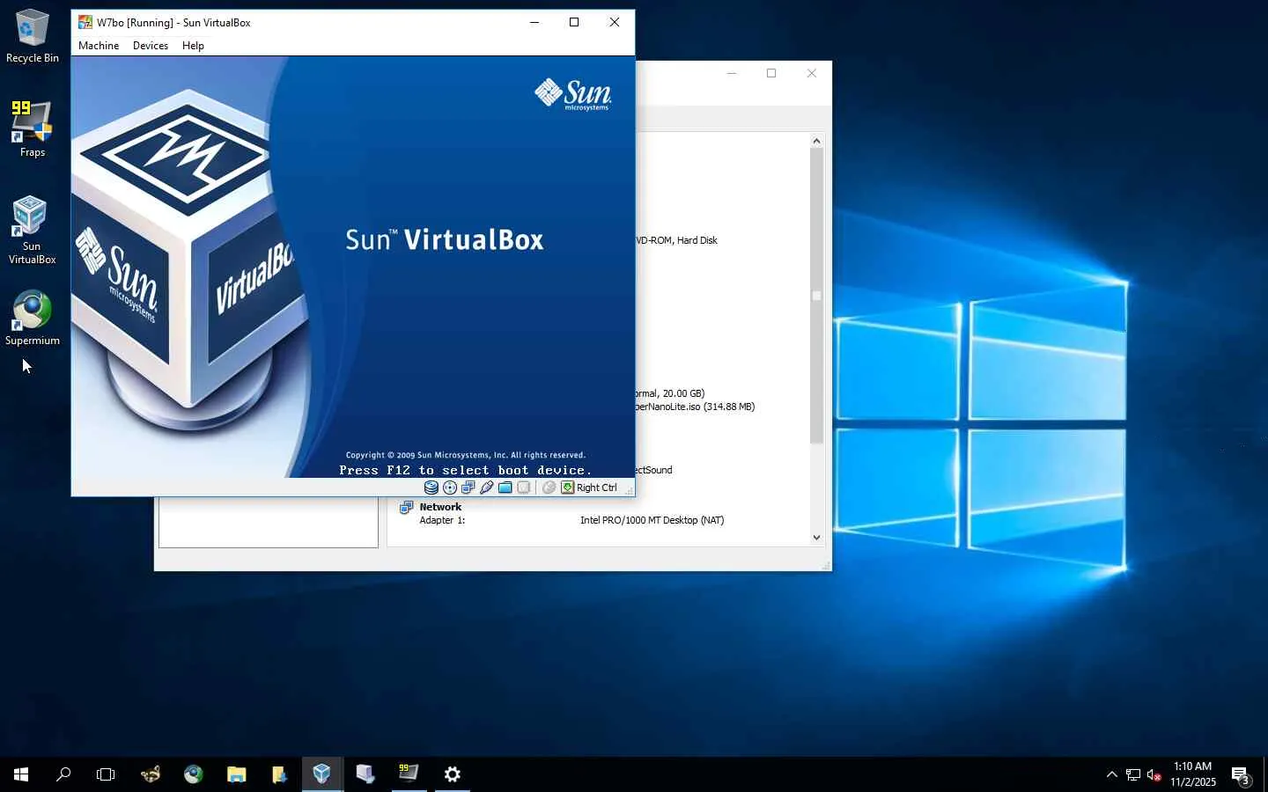This screenshot has height=792, width=1268.
Task: Click the USB devices indicator icon
Action: click(487, 488)
